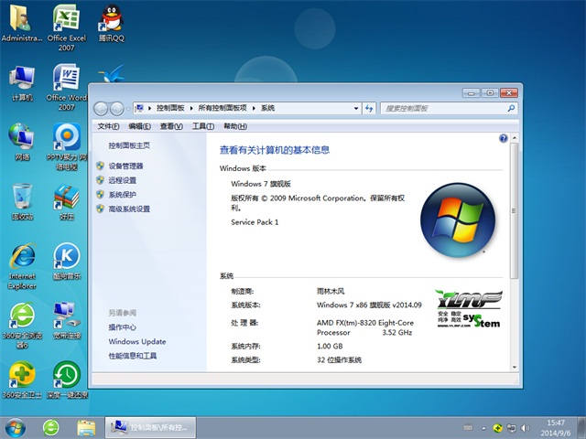Click the 360 tray icon
This screenshot has width=586, height=439.
497,428
